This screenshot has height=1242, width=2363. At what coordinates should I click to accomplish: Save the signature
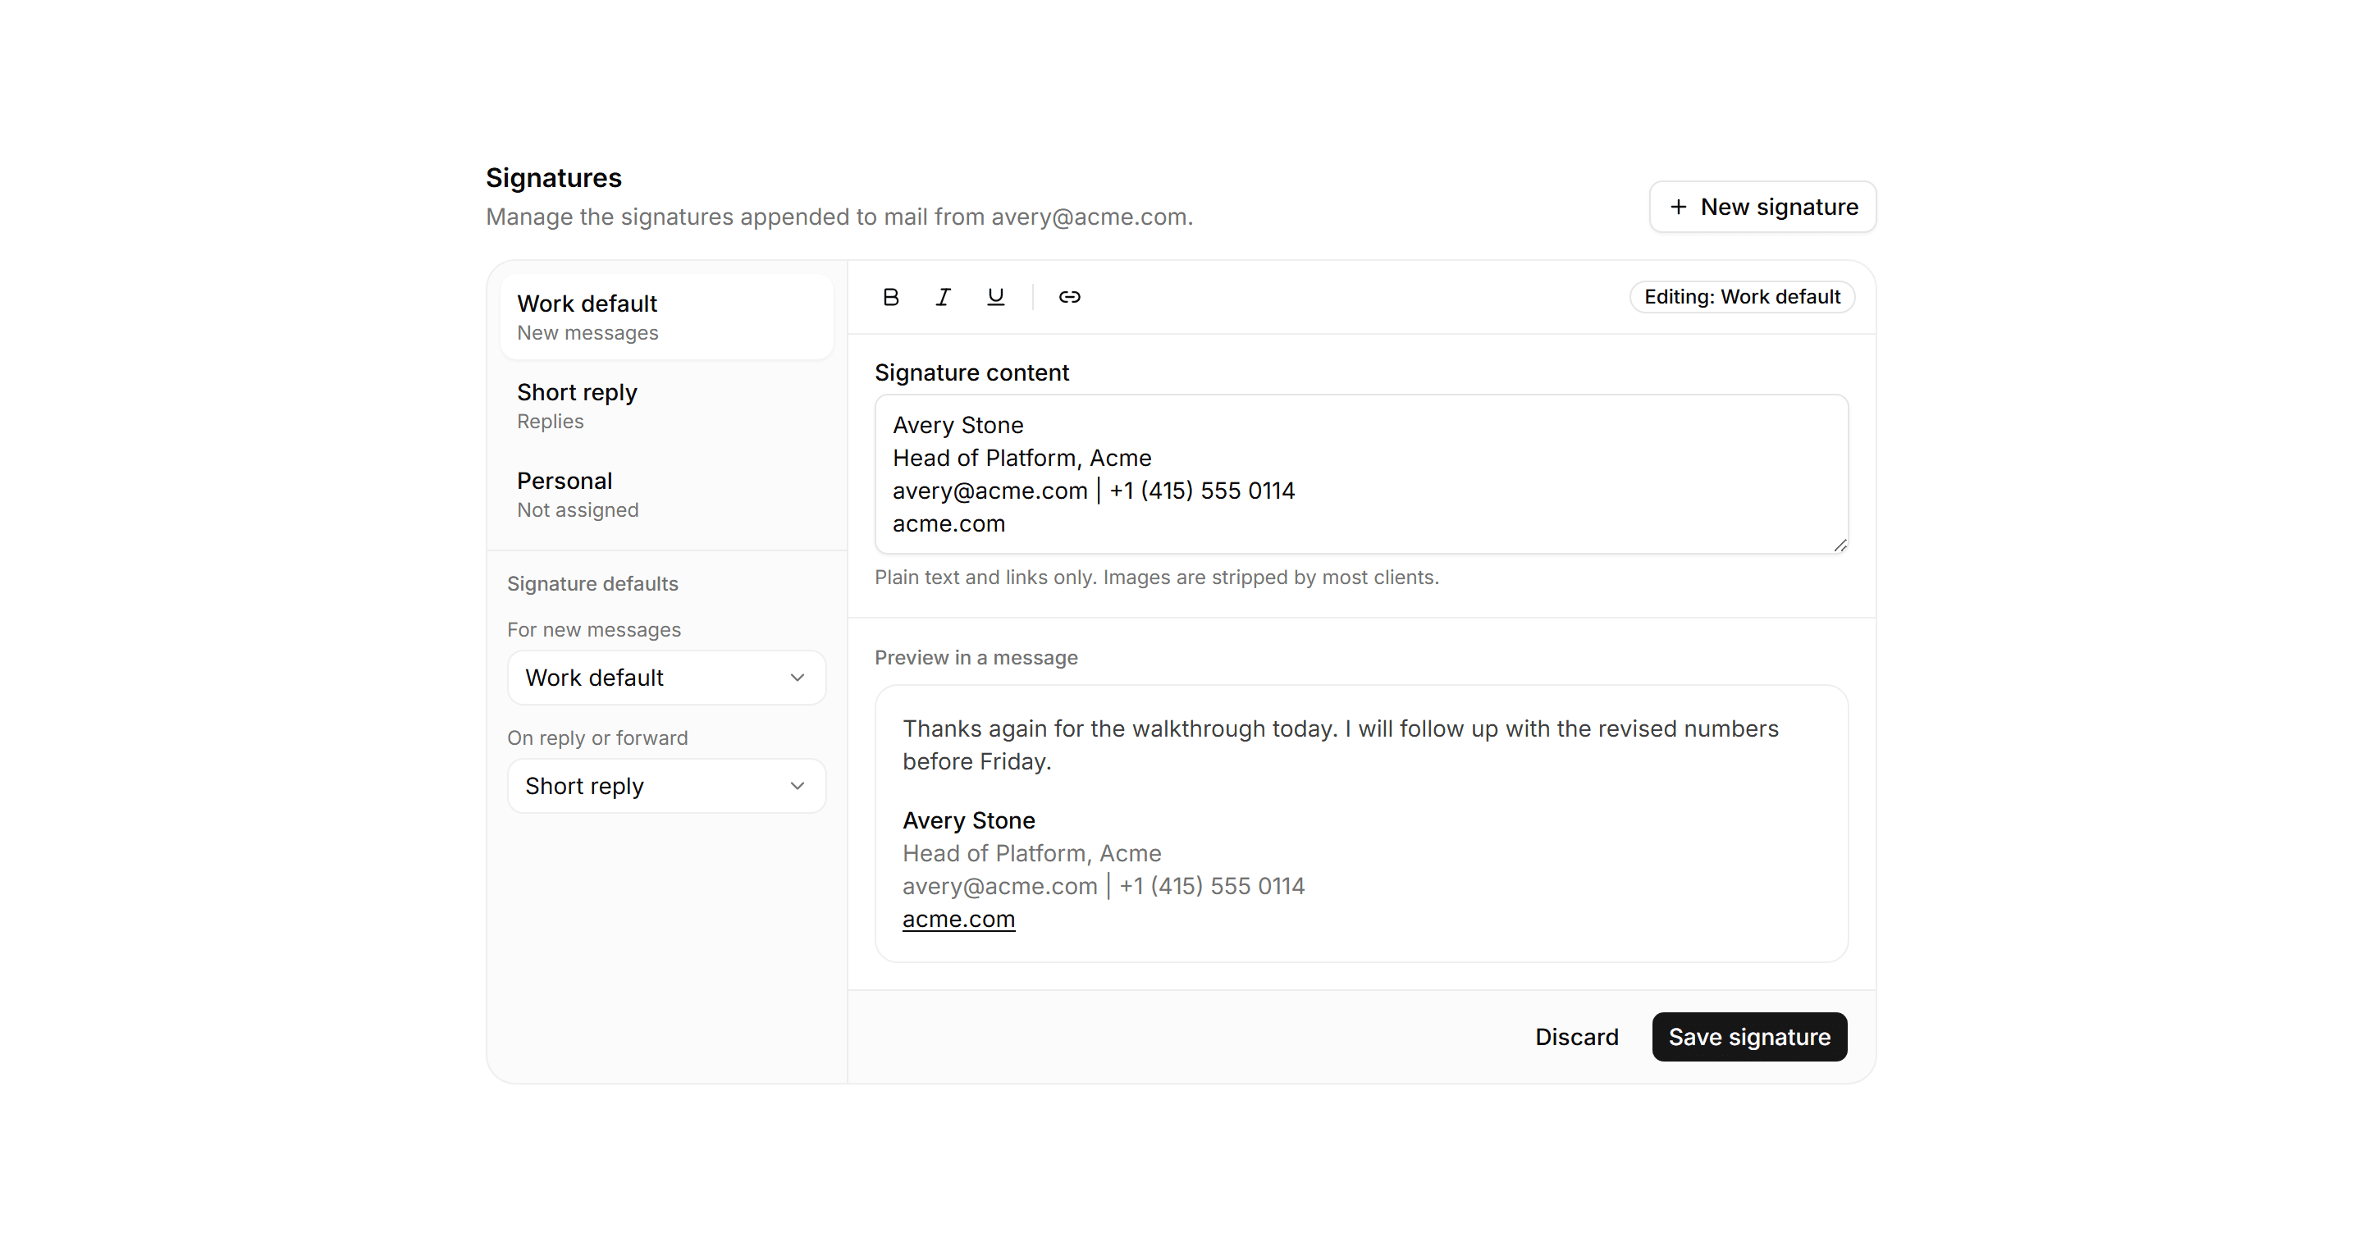coord(1749,1038)
